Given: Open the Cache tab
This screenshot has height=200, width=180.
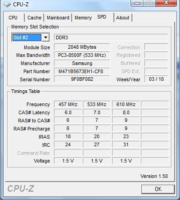Looking at the screenshot, I should [x=34, y=18].
